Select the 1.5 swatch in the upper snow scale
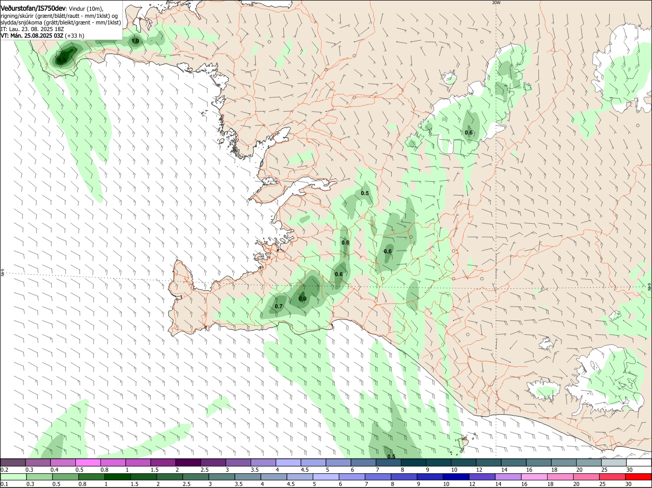Viewport: 652px width, 488px height. pos(163,462)
